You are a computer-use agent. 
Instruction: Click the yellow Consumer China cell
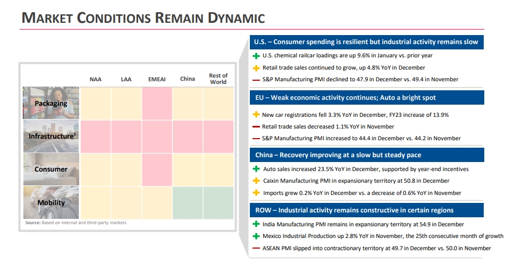pyautogui.click(x=188, y=169)
